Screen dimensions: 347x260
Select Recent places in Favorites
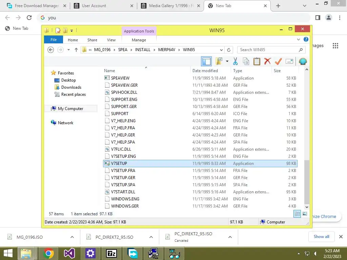[73, 94]
